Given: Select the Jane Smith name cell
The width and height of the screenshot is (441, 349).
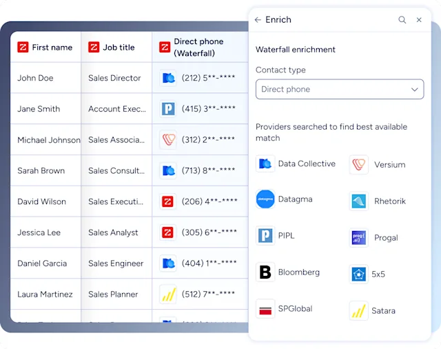Looking at the screenshot, I should (45, 109).
